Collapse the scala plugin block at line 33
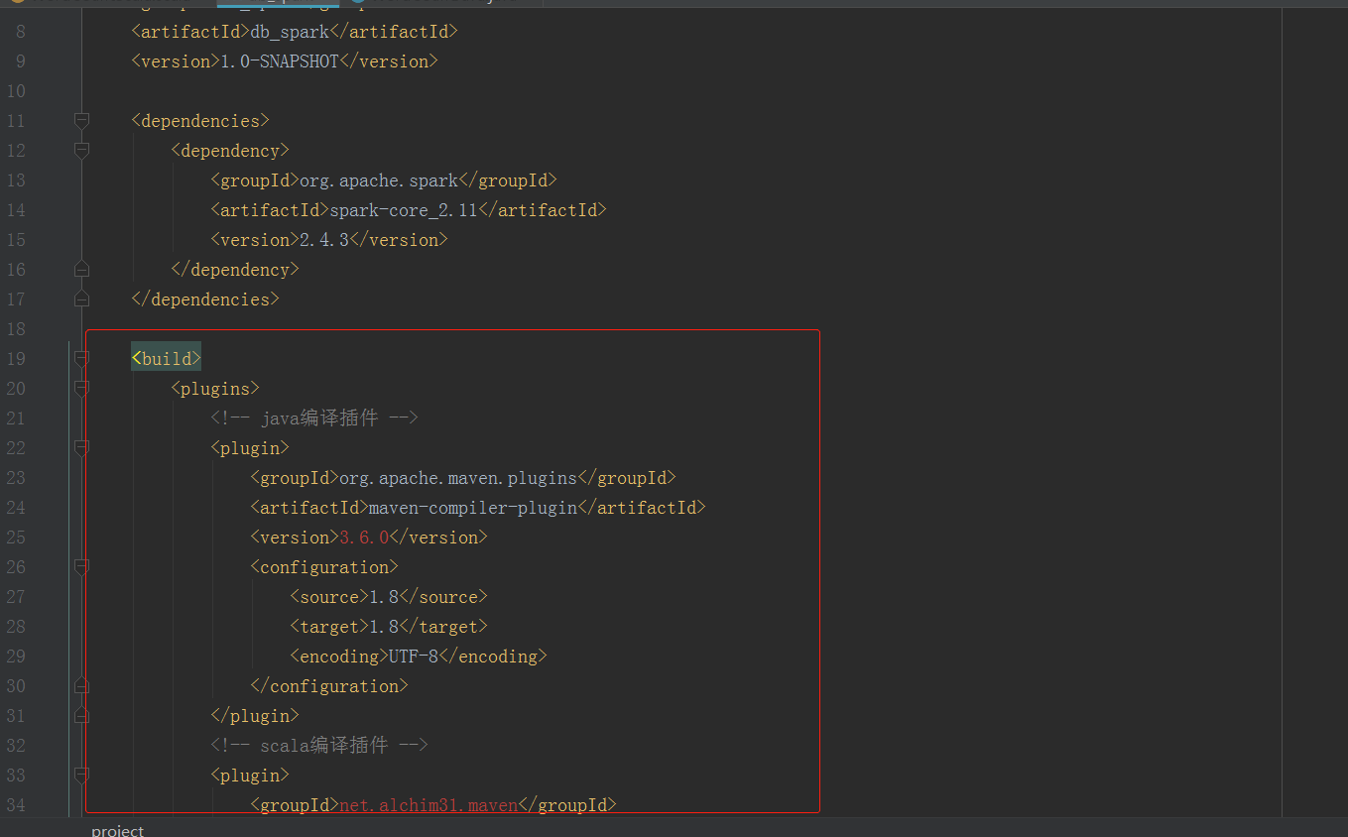Image resolution: width=1348 pixels, height=837 pixels. [81, 775]
